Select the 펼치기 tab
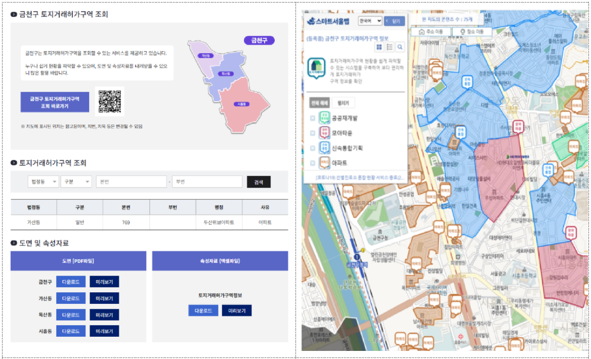 pos(344,103)
